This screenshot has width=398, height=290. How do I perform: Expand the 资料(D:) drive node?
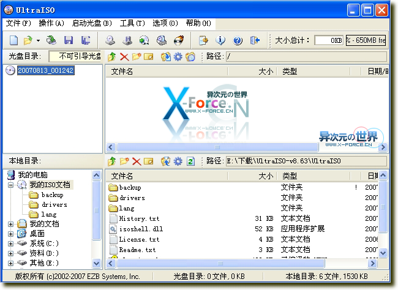(10, 253)
